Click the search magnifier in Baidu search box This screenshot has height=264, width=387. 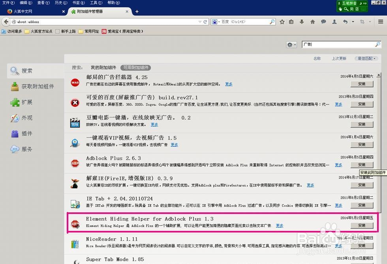point(272,22)
